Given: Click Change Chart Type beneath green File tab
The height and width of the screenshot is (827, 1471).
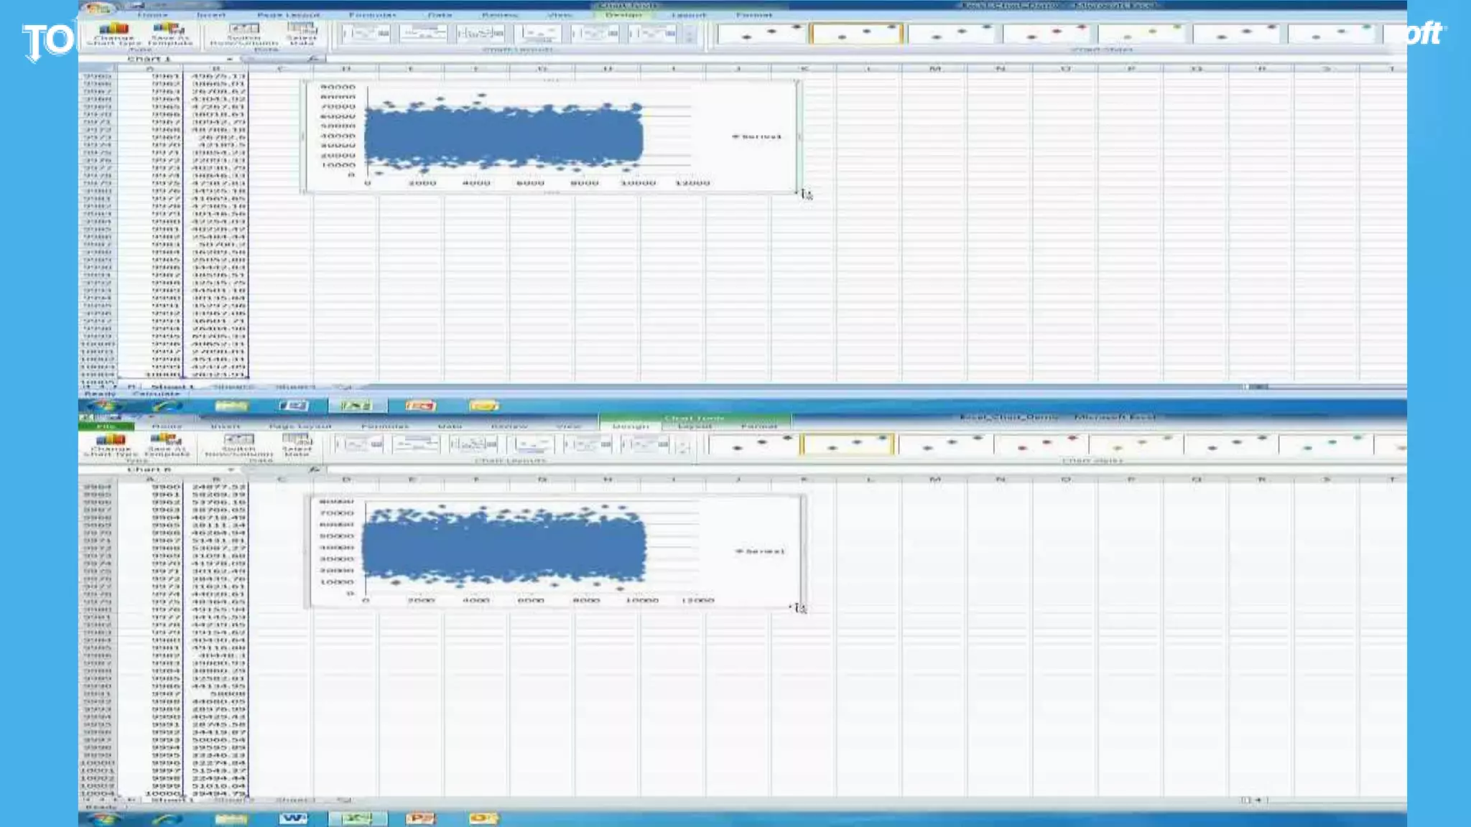Looking at the screenshot, I should point(111,444).
